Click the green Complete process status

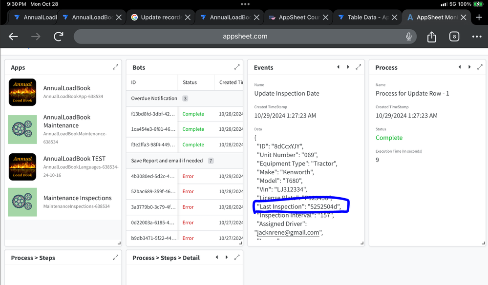(x=389, y=138)
